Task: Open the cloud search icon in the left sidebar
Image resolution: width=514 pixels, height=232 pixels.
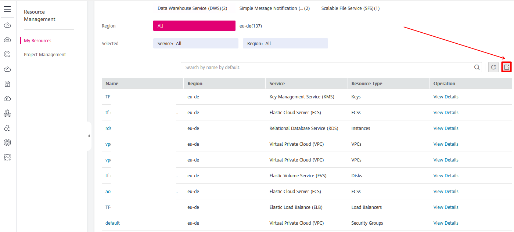Action: [x=7, y=54]
